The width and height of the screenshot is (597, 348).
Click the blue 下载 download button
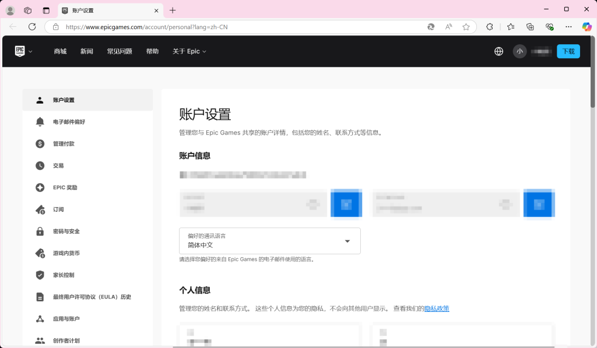(x=568, y=51)
